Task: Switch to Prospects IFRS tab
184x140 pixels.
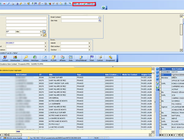Action: [24, 64]
